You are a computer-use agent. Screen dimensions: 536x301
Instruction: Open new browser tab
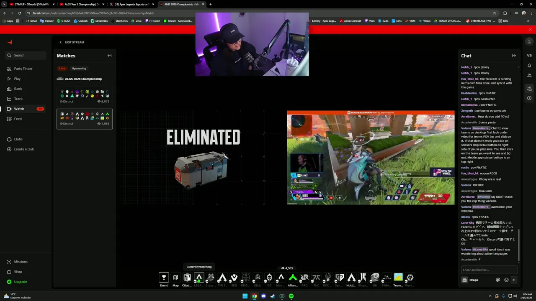pos(211,4)
